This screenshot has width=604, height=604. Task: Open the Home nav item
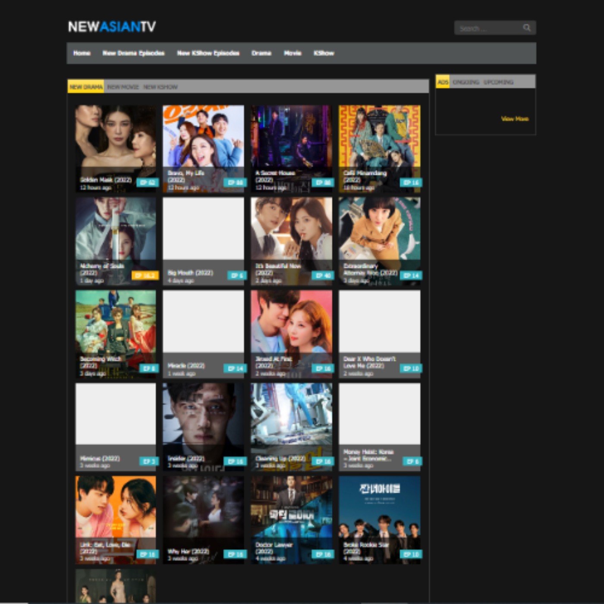[x=82, y=53]
